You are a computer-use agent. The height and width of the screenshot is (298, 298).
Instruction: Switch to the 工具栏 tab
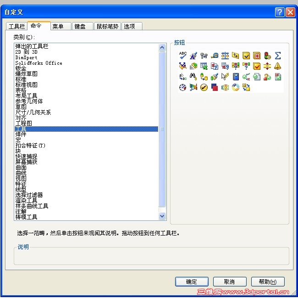click(17, 26)
